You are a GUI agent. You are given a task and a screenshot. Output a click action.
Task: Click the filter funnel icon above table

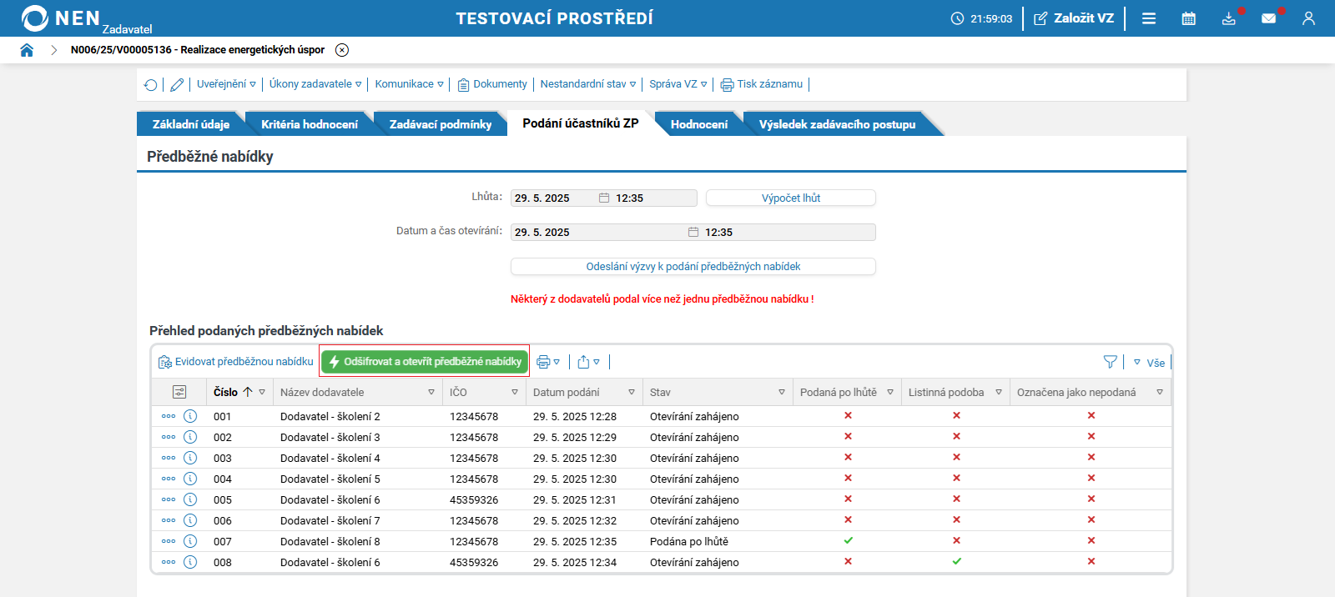point(1110,362)
